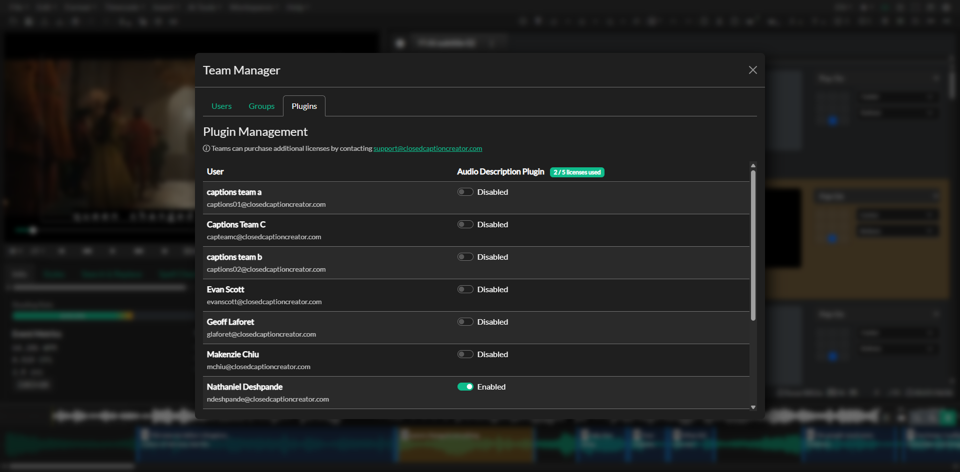The image size is (960, 472).
Task: Close the Team Manager dialog
Action: [753, 70]
